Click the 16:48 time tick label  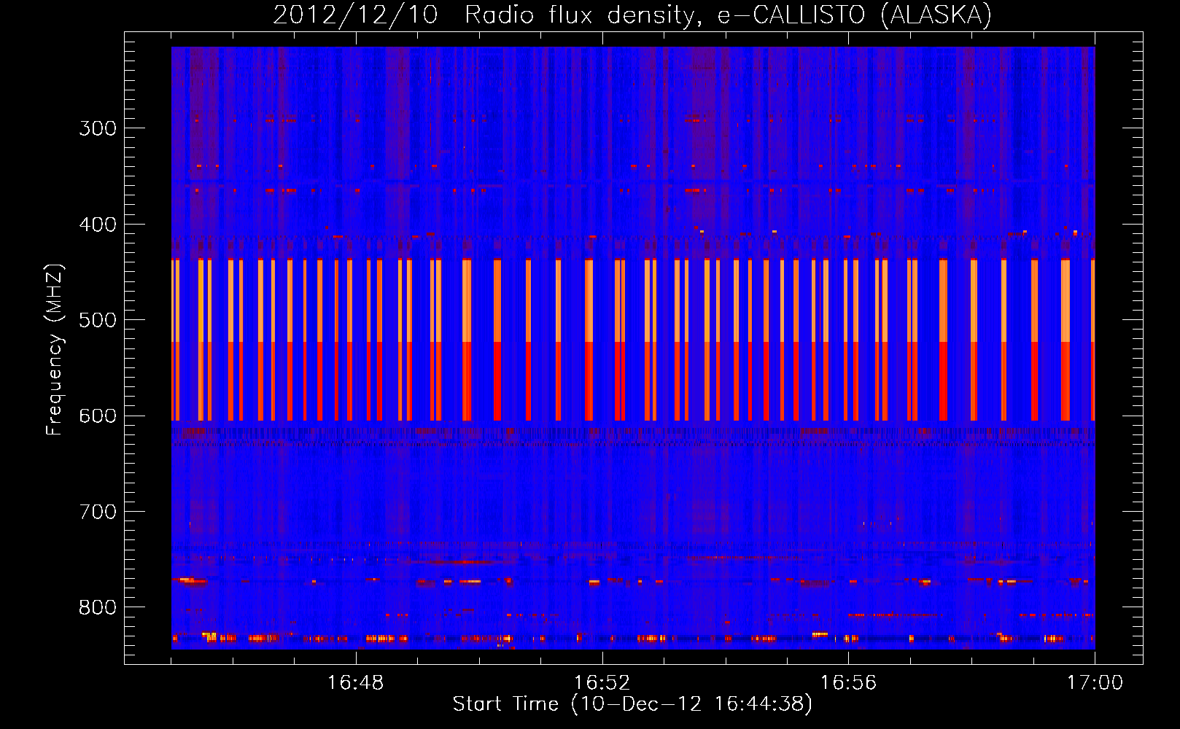(356, 683)
